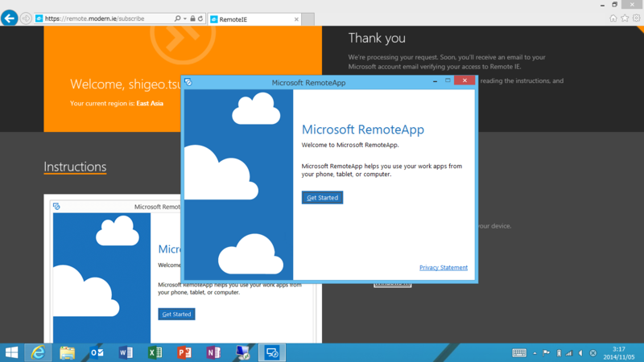
Task: Show hidden tray icons arrow
Action: [x=535, y=353]
